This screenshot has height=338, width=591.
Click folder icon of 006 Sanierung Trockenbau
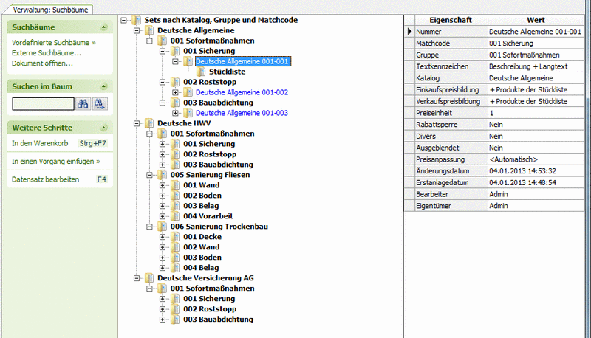pyautogui.click(x=162, y=227)
